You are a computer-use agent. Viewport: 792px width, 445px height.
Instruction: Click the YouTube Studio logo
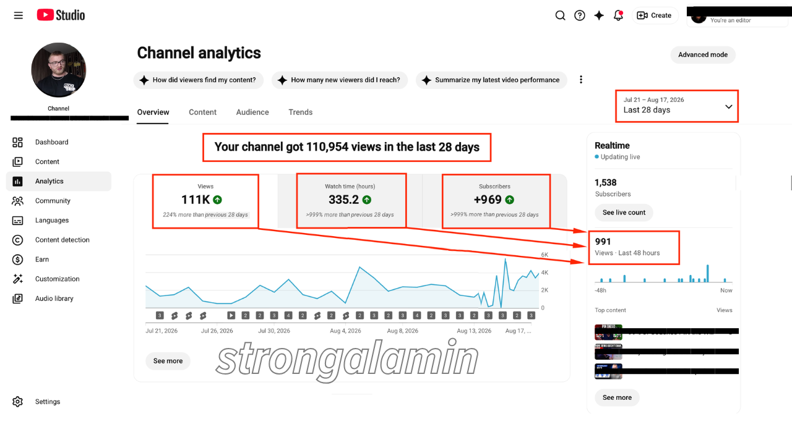click(61, 15)
